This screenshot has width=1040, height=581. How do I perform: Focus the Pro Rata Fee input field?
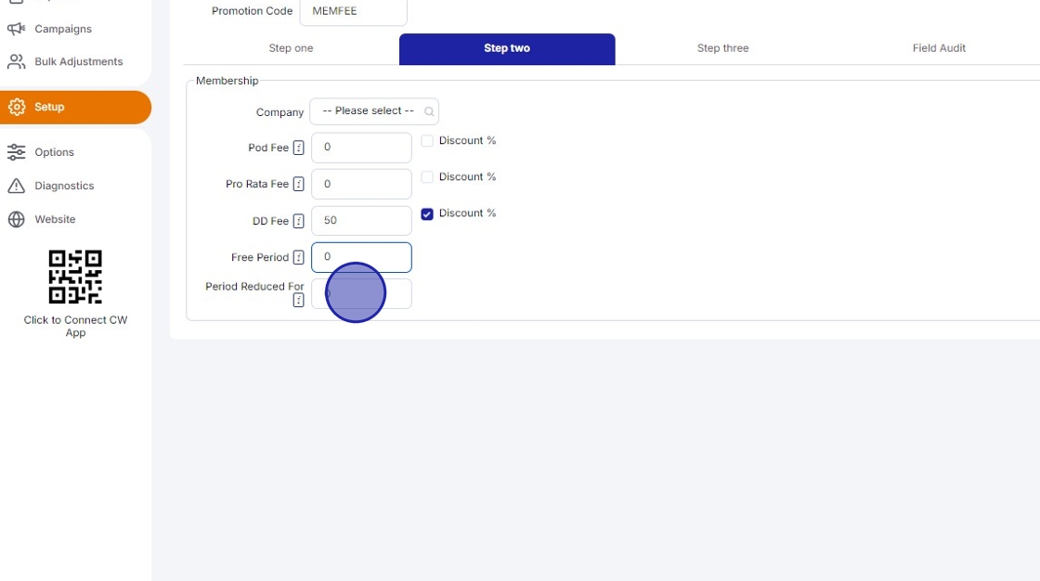point(361,184)
